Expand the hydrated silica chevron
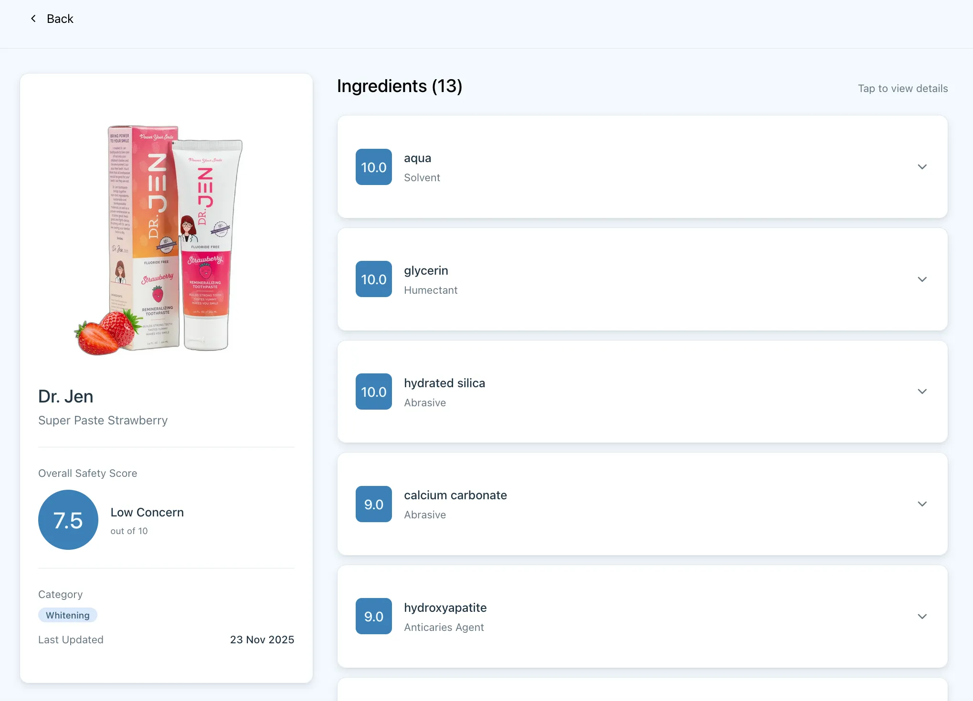973x701 pixels. 922,392
